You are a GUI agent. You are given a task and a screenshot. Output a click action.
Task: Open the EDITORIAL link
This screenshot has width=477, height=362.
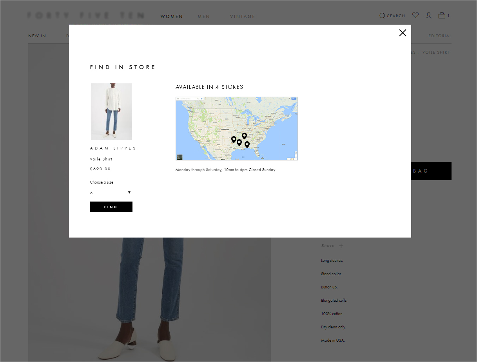440,36
